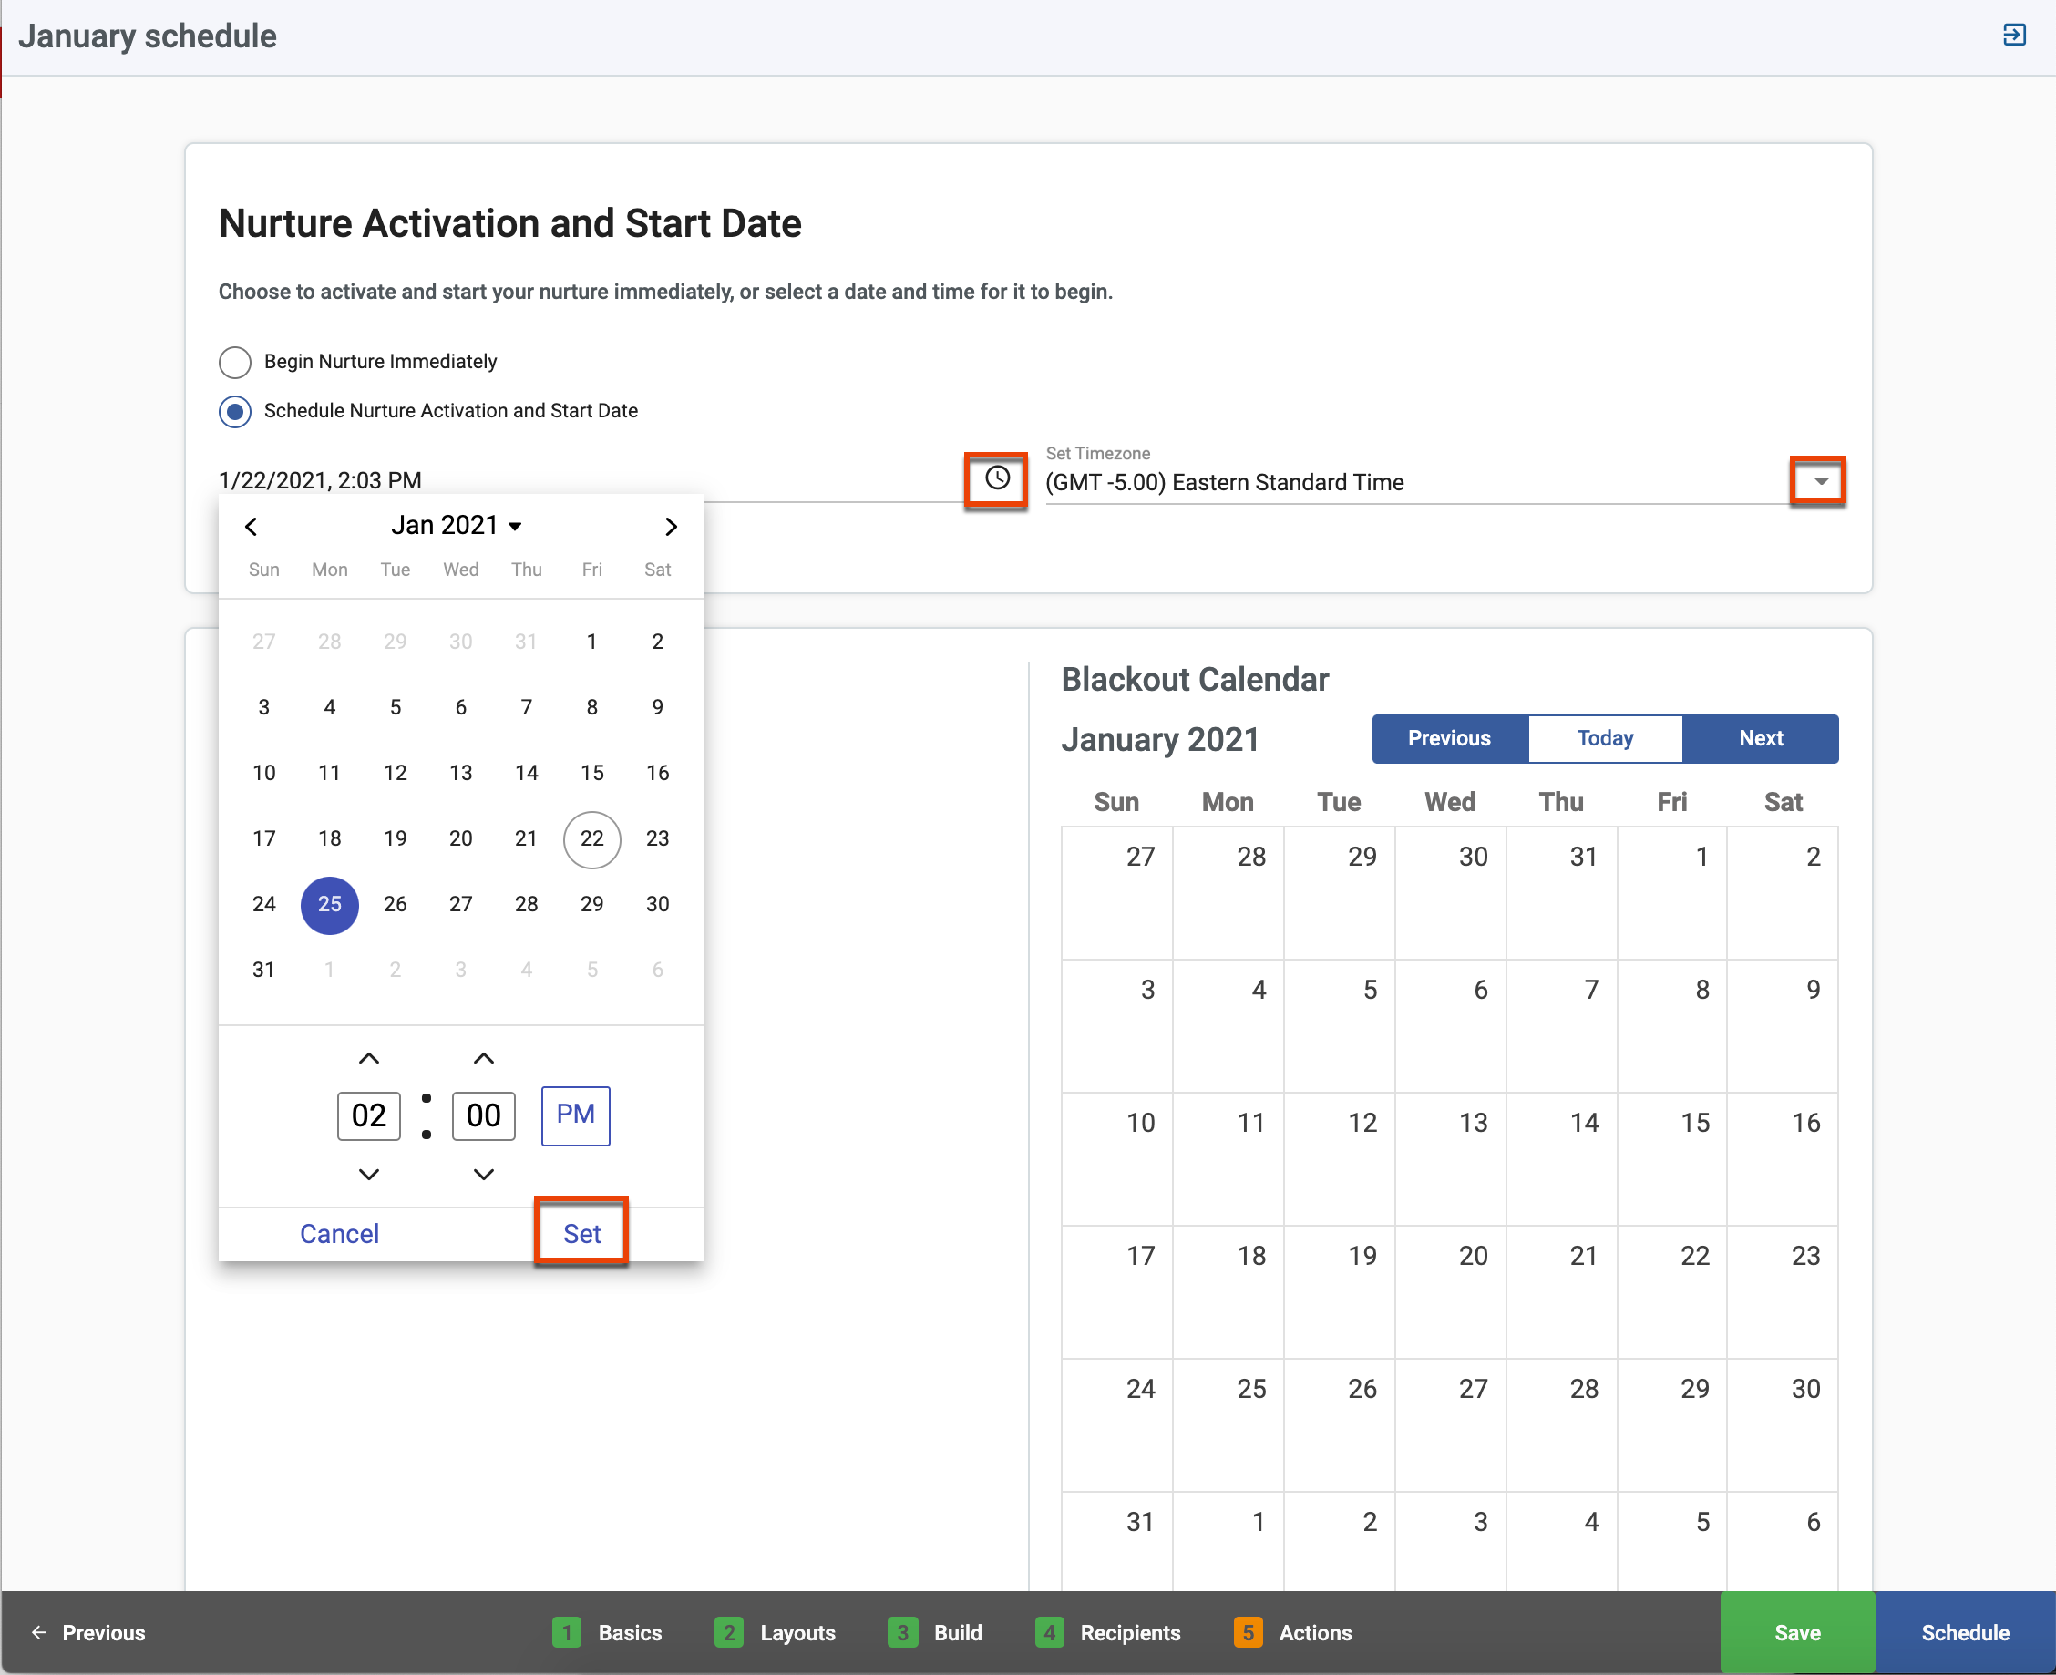Increase the minutes with up chevron
The height and width of the screenshot is (1675, 2056).
[x=483, y=1058]
